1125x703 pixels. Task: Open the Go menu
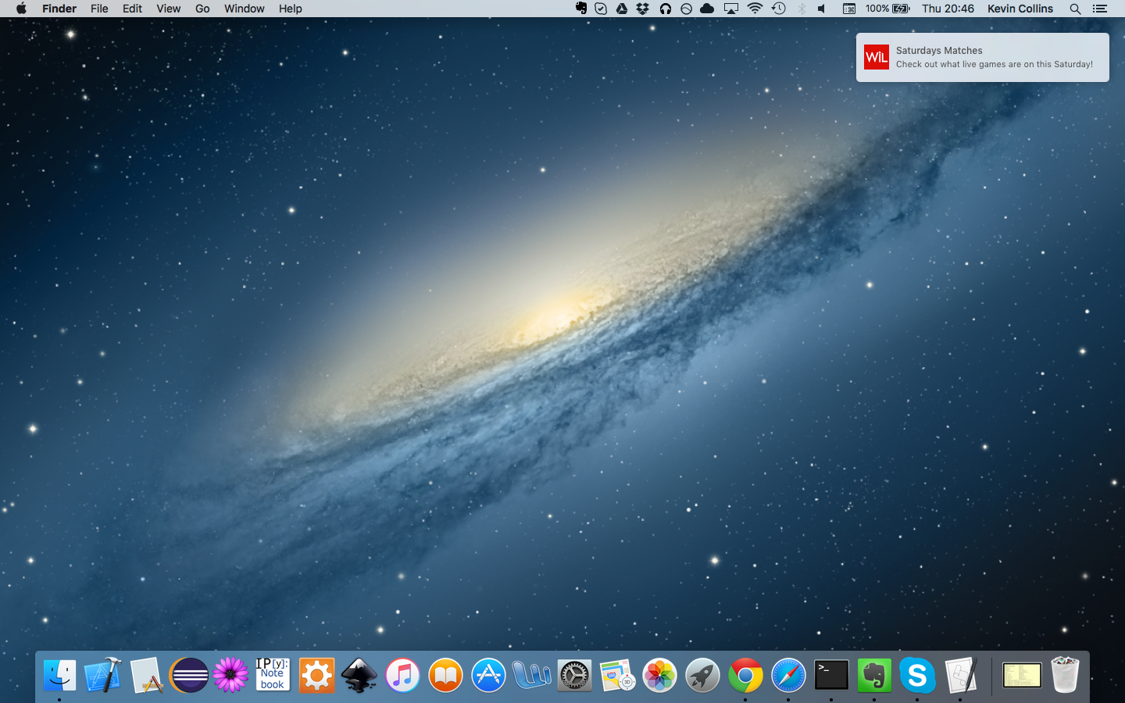point(202,9)
